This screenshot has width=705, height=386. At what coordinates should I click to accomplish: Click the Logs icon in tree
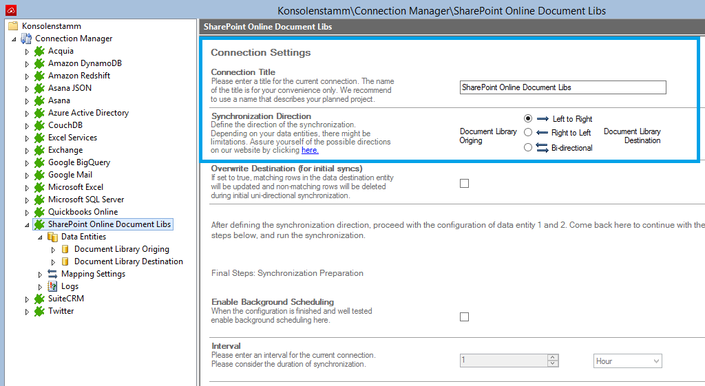click(x=52, y=286)
